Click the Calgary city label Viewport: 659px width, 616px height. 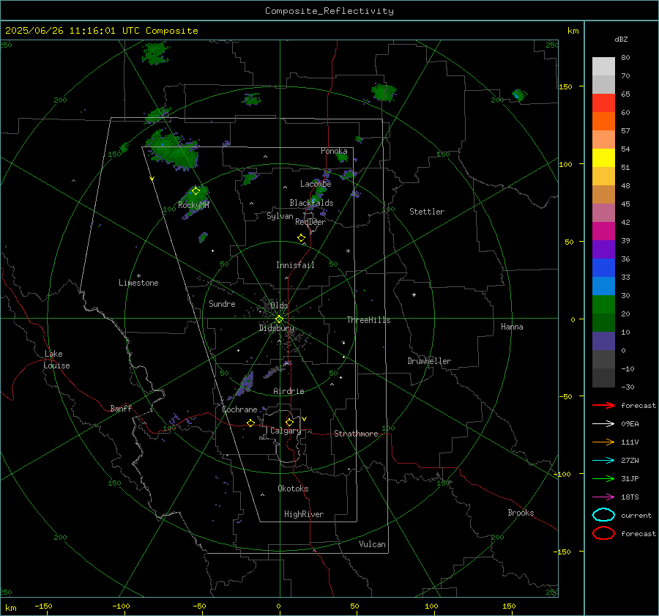pyautogui.click(x=286, y=431)
